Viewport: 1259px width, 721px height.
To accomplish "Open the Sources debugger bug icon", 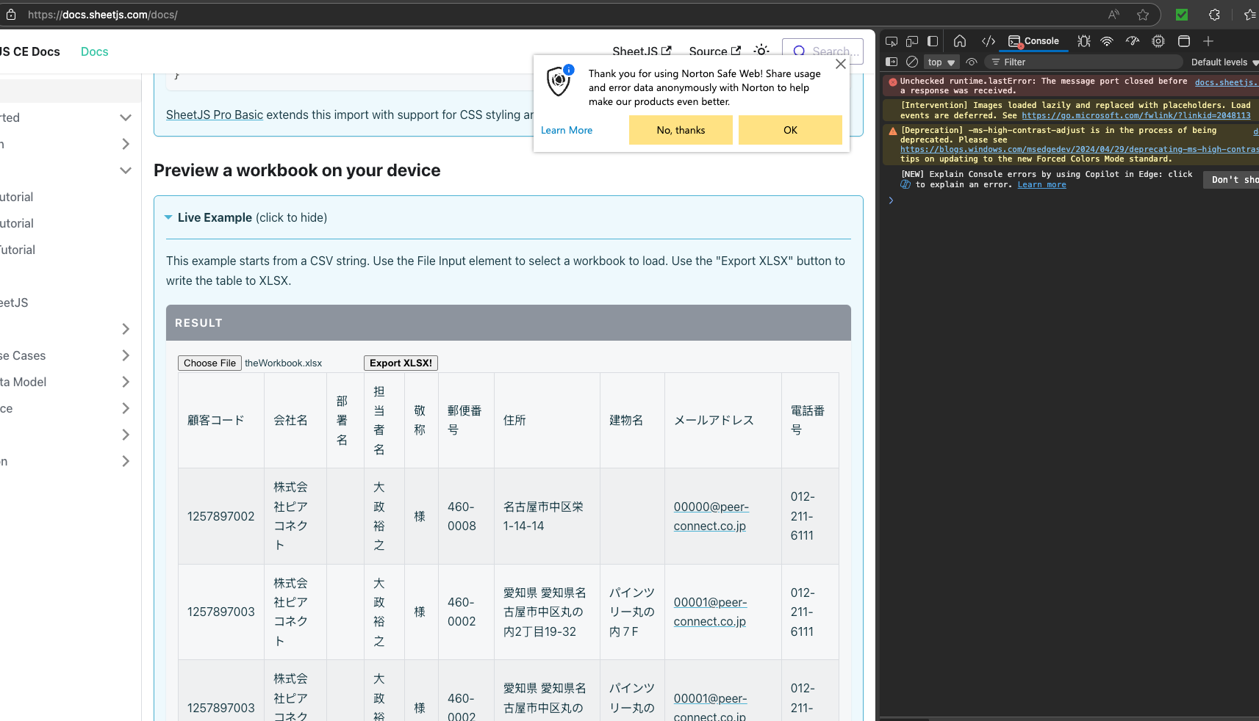I will [x=1083, y=41].
